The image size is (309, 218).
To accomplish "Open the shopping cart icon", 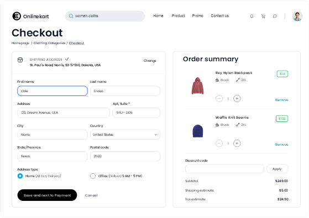I will point(263,16).
